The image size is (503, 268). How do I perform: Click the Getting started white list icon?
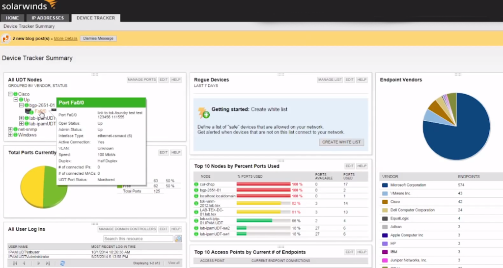[x=203, y=113]
